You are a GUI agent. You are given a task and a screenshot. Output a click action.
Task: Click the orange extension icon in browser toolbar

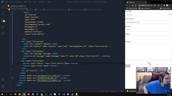click(158, 5)
